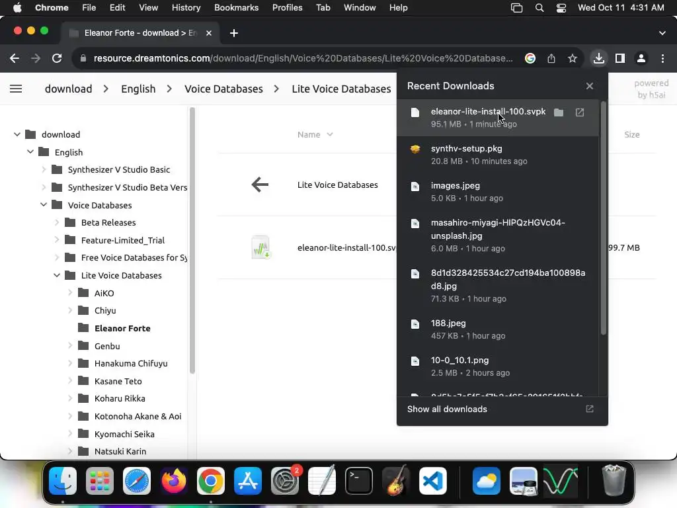
Task: Collapse the English tree folder
Action: click(30, 151)
